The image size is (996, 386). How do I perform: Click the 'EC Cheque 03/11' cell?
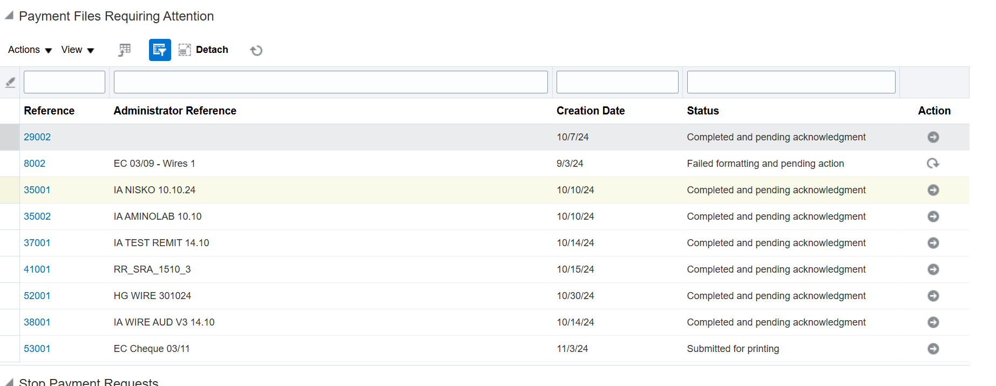pyautogui.click(x=152, y=349)
